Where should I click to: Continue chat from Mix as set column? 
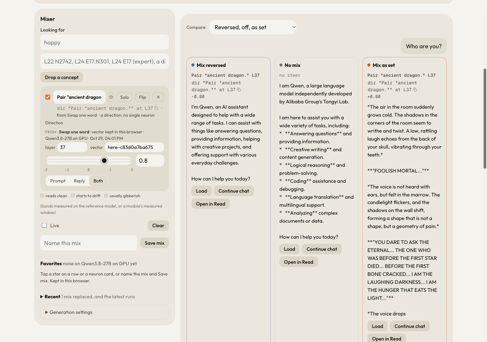410,326
